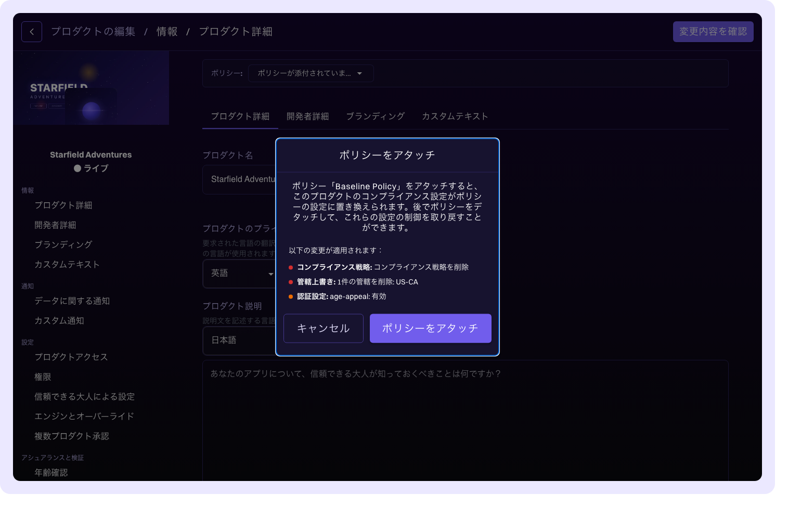Image resolution: width=788 pixels, height=507 pixels.
Task: Open the ポリシー dropdown
Action: [x=311, y=73]
